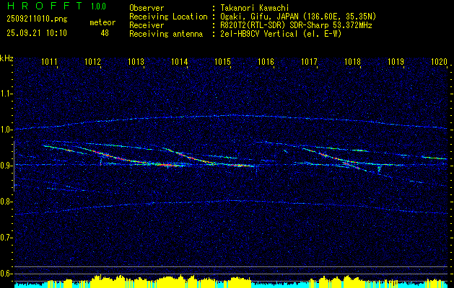454x288 pixels.
Task: Click the red-hot meteor echo near 1013
Action: pos(106,155)
